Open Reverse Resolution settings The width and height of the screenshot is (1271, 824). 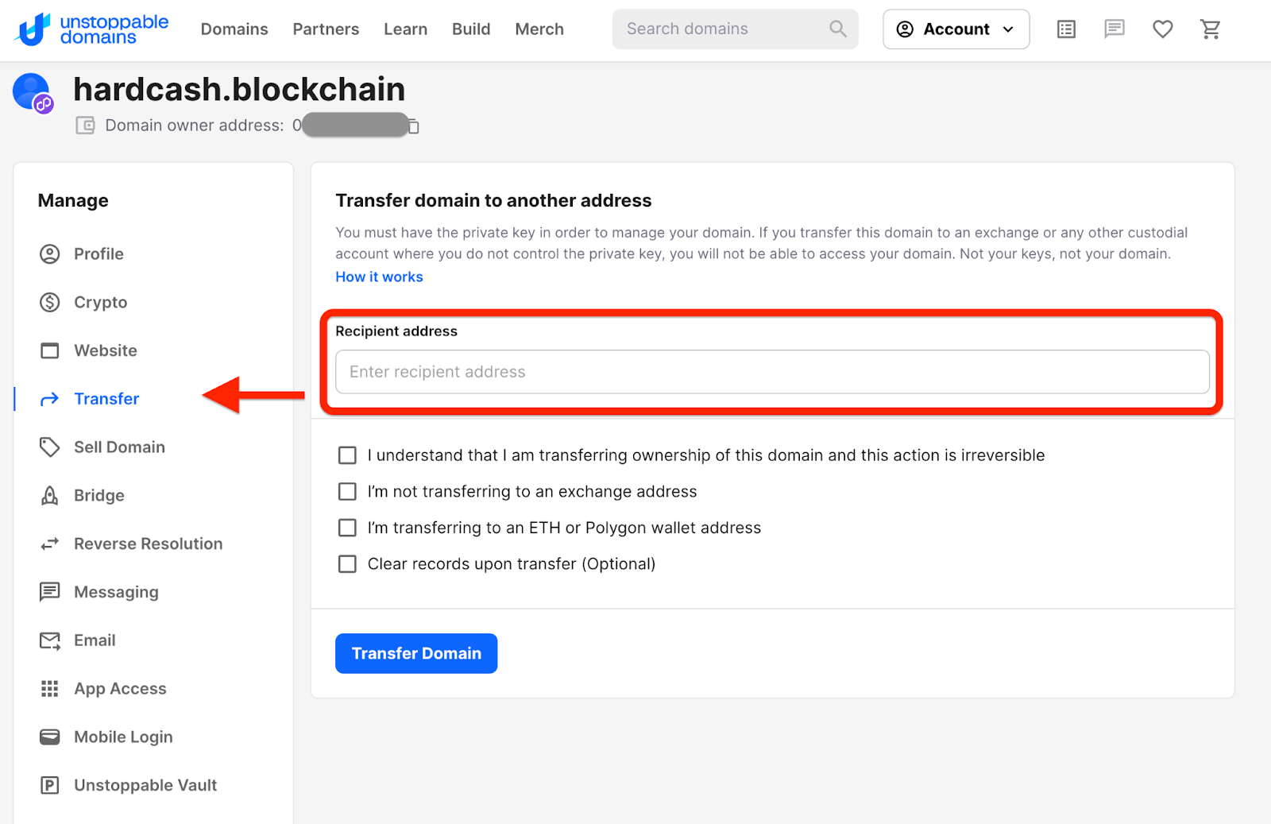coord(148,544)
